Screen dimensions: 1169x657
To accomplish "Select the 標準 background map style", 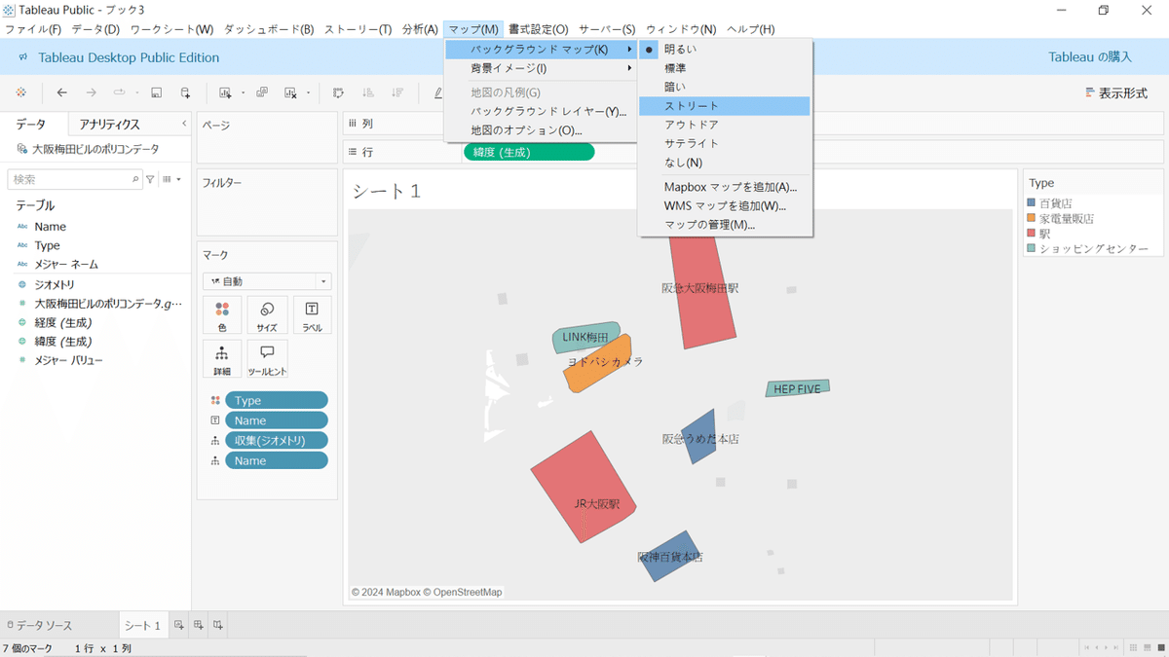I will click(x=724, y=68).
